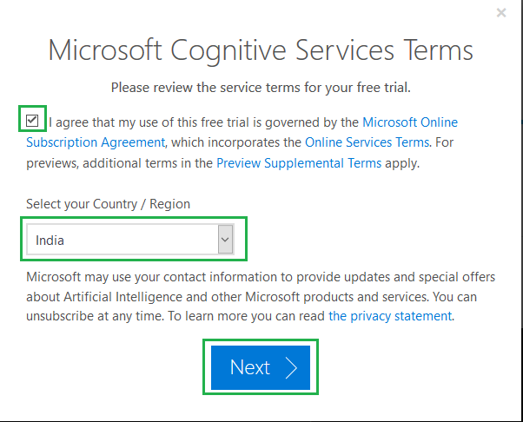Click the Microsoft Cognitive Services Terms heading

coord(261,49)
